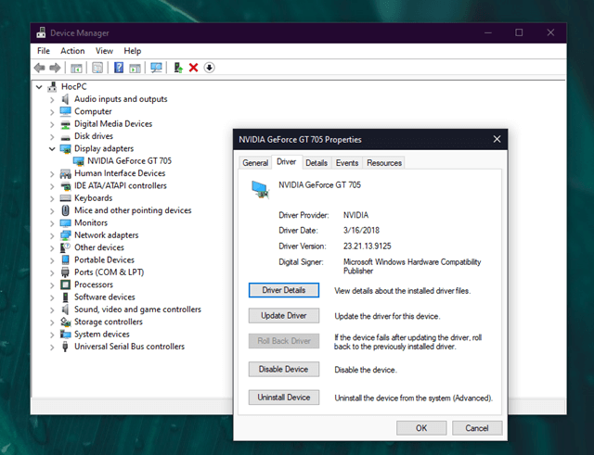Click Cancel in Properties dialog
594x455 pixels.
click(x=477, y=428)
